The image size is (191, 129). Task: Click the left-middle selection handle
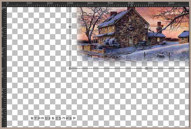click(x=70, y=27)
